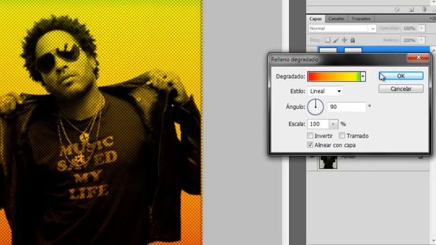
Task: Switch to the Canales tab
Action: click(336, 18)
